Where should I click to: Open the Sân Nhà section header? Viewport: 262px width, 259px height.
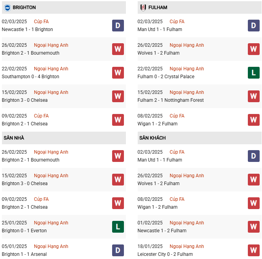click(64, 138)
